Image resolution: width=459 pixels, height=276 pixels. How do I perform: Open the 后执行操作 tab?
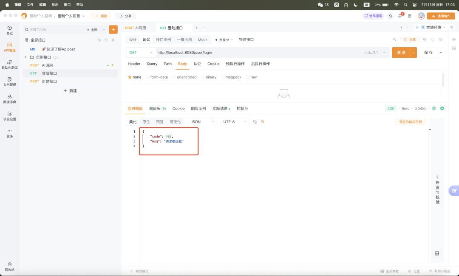pos(260,64)
